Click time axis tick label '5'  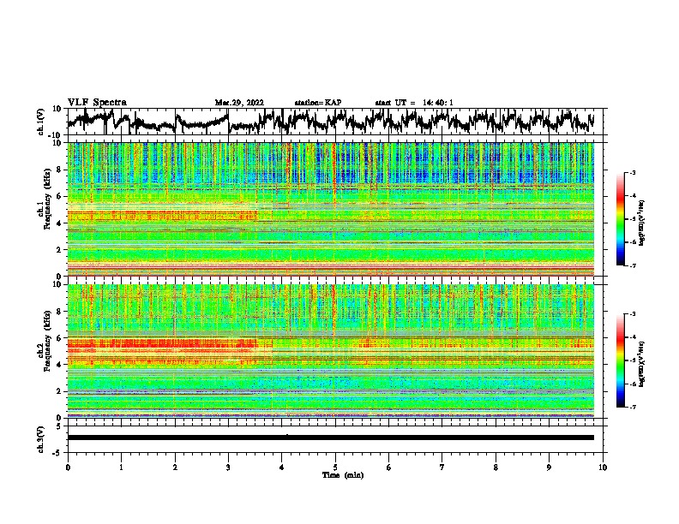[335, 467]
